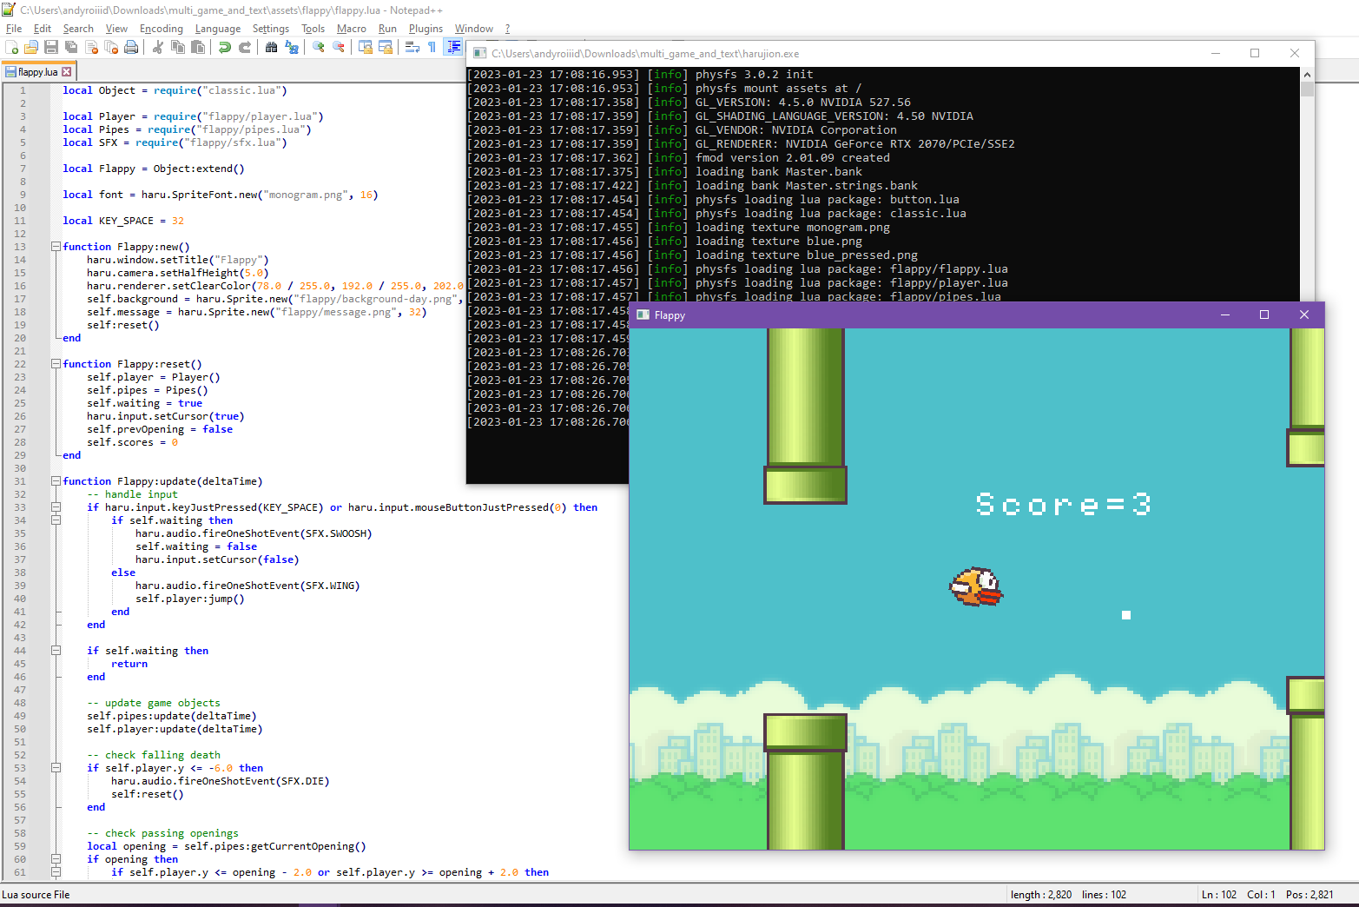Click the 'self:reset()' call on line 19

(123, 325)
